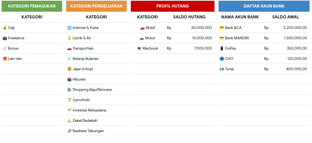Select the blue DAFTAR AKUN BANK header

point(264,6)
